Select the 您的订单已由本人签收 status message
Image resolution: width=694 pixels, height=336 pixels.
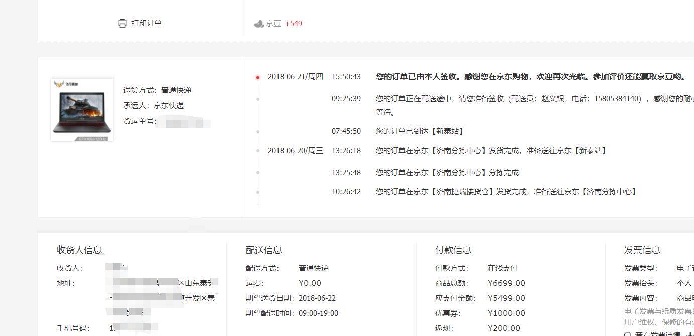(530, 77)
